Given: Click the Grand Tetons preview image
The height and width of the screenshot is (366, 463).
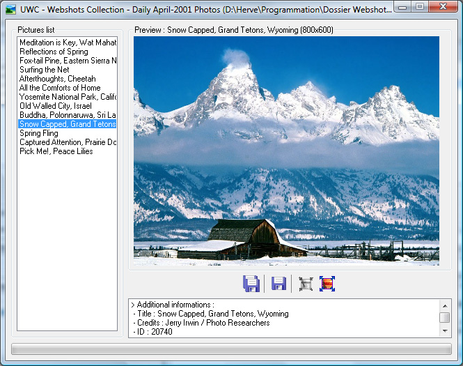Looking at the screenshot, I should (x=286, y=151).
